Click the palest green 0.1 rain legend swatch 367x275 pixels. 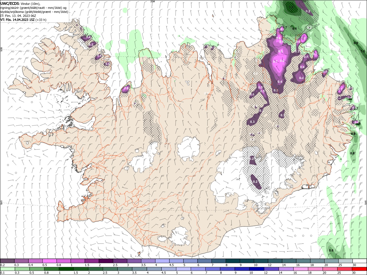click(x=7, y=269)
